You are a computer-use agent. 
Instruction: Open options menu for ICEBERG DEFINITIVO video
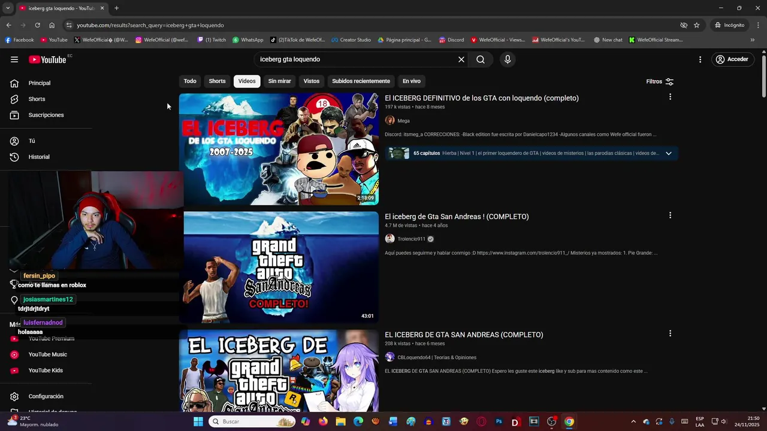(670, 97)
